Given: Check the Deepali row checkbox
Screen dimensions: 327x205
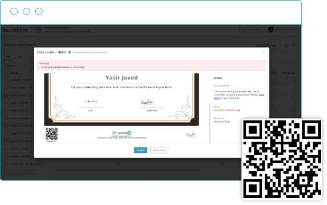Looking at the screenshot, I should pyautogui.click(x=7, y=80).
